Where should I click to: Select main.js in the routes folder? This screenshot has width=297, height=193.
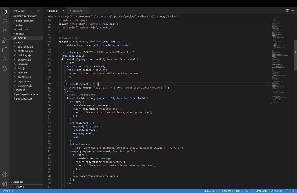click(x=26, y=38)
